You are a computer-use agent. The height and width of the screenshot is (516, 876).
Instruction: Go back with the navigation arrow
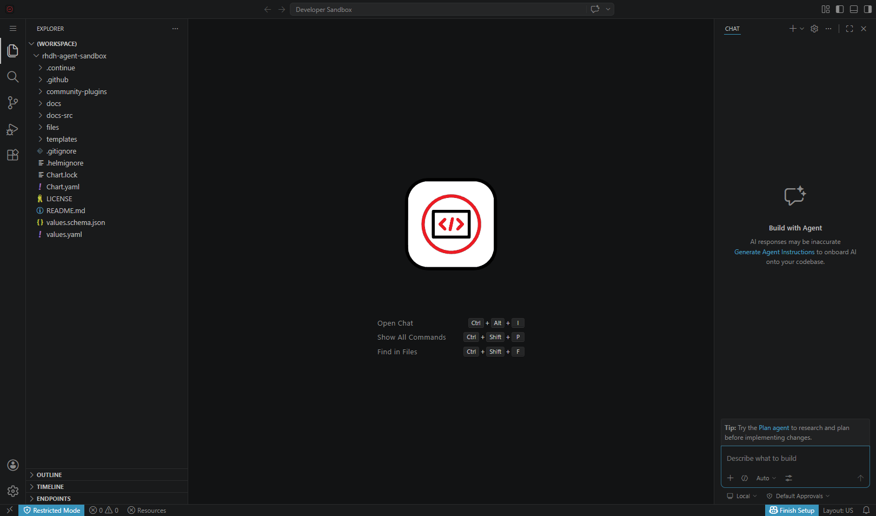268,9
